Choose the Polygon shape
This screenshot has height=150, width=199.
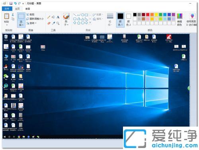[79, 19]
